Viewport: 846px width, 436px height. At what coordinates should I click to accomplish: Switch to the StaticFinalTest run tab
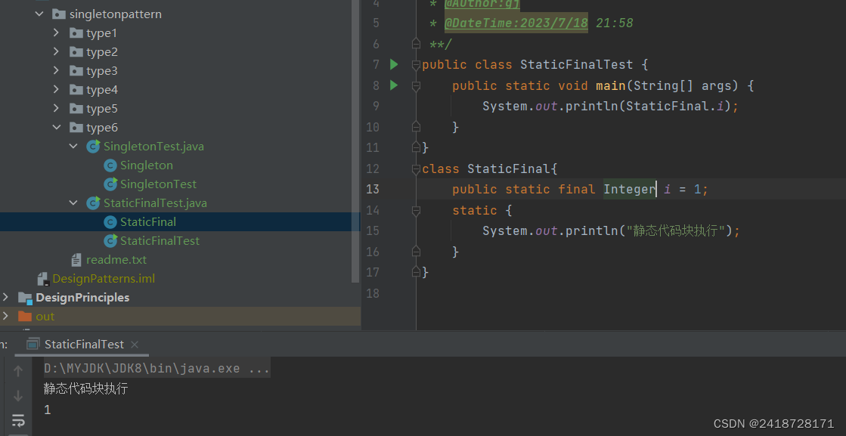(83, 344)
